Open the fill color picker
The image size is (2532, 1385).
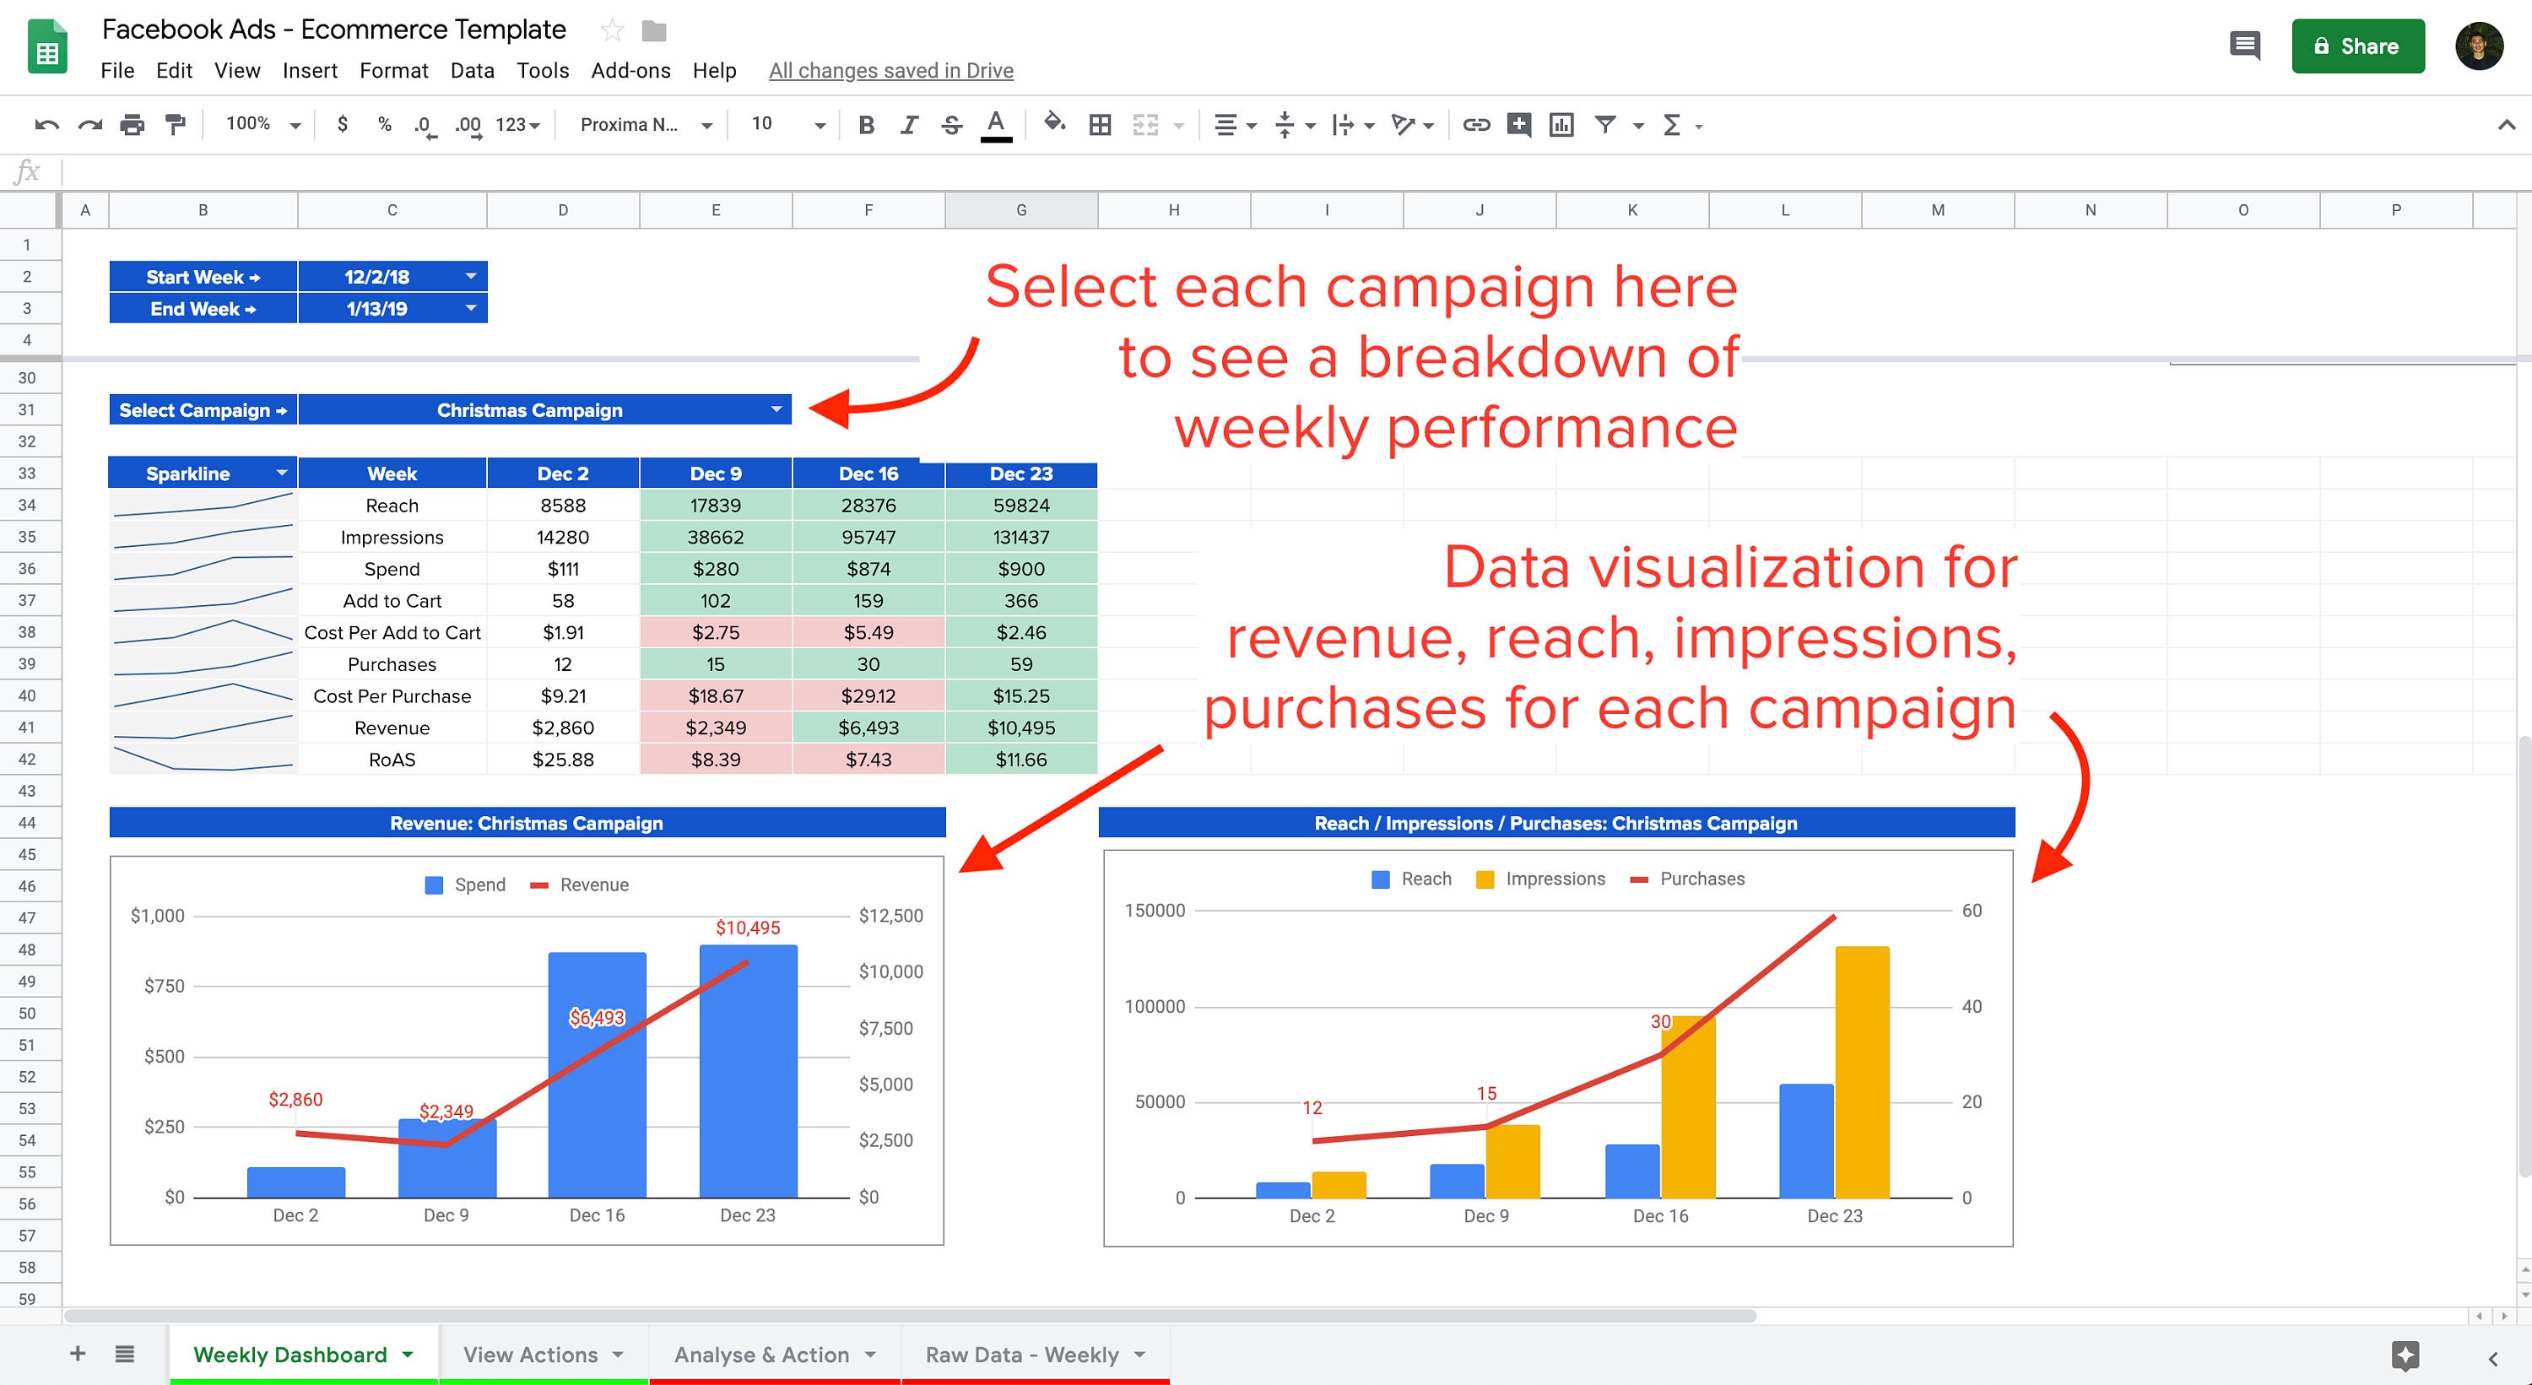click(1053, 123)
